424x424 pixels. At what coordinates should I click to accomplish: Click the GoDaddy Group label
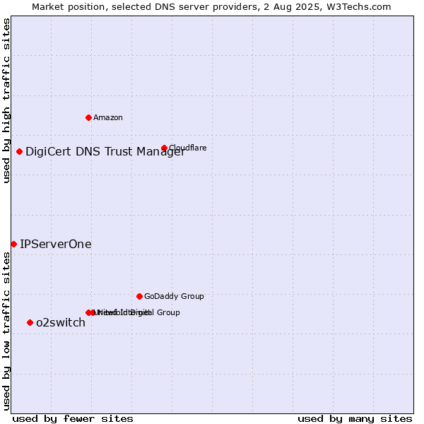coord(174,296)
